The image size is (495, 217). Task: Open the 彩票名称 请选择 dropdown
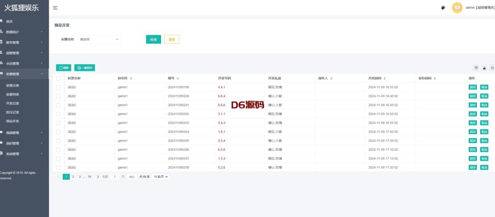coord(99,40)
